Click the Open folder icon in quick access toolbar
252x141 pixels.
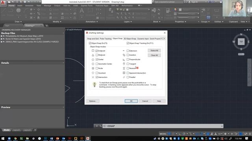[13, 2]
